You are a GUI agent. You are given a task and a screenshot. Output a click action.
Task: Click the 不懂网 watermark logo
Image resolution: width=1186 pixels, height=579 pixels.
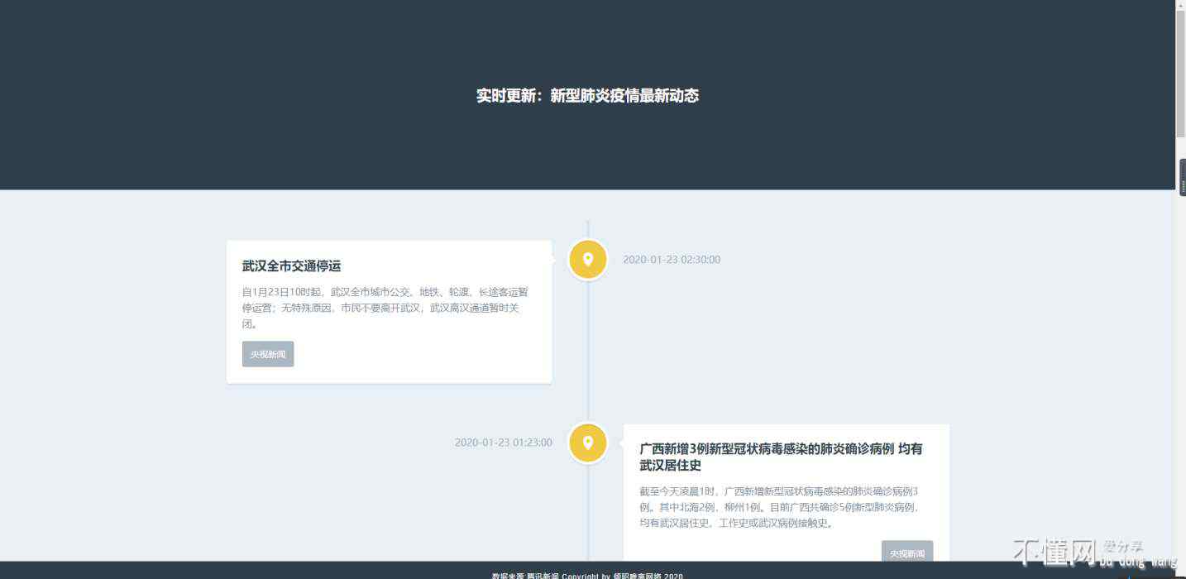[1055, 553]
